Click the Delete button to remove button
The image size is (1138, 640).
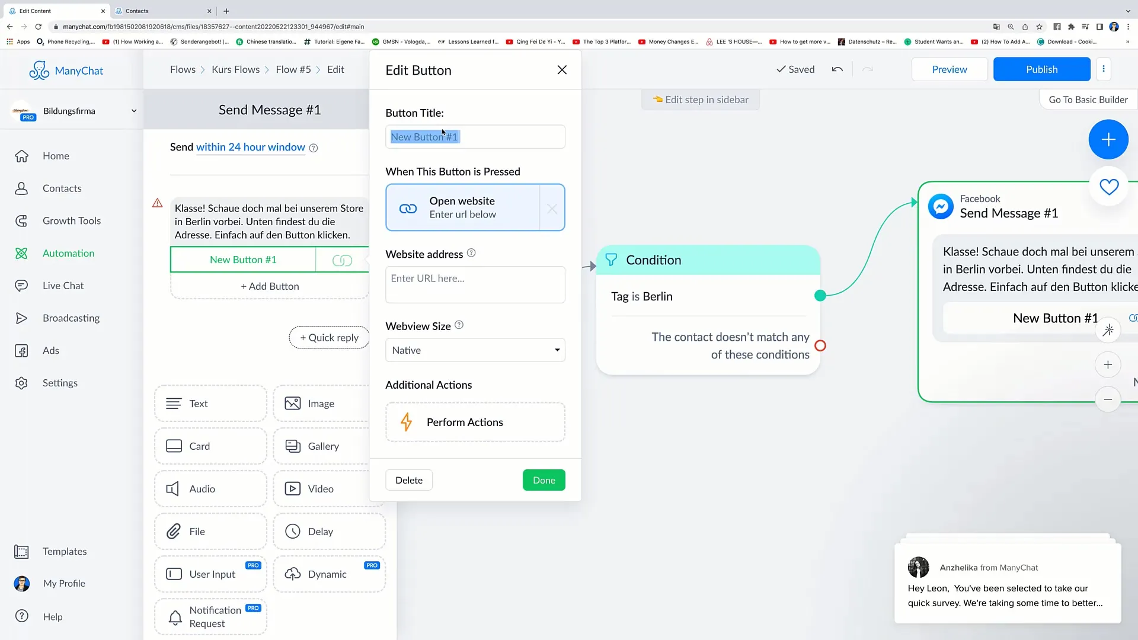coord(409,480)
